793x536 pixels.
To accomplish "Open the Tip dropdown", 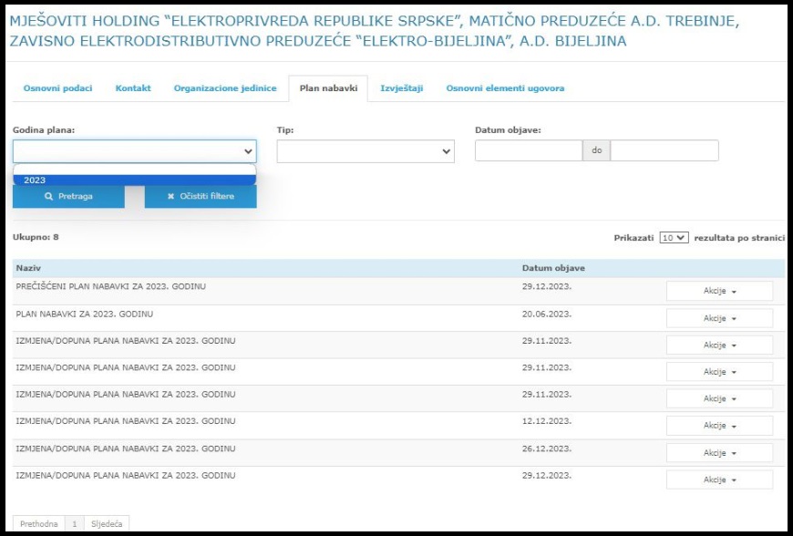I will pyautogui.click(x=366, y=151).
